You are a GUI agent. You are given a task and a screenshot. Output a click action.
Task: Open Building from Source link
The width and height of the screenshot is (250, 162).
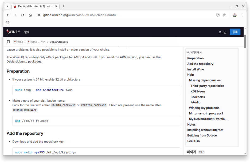tap(202, 136)
